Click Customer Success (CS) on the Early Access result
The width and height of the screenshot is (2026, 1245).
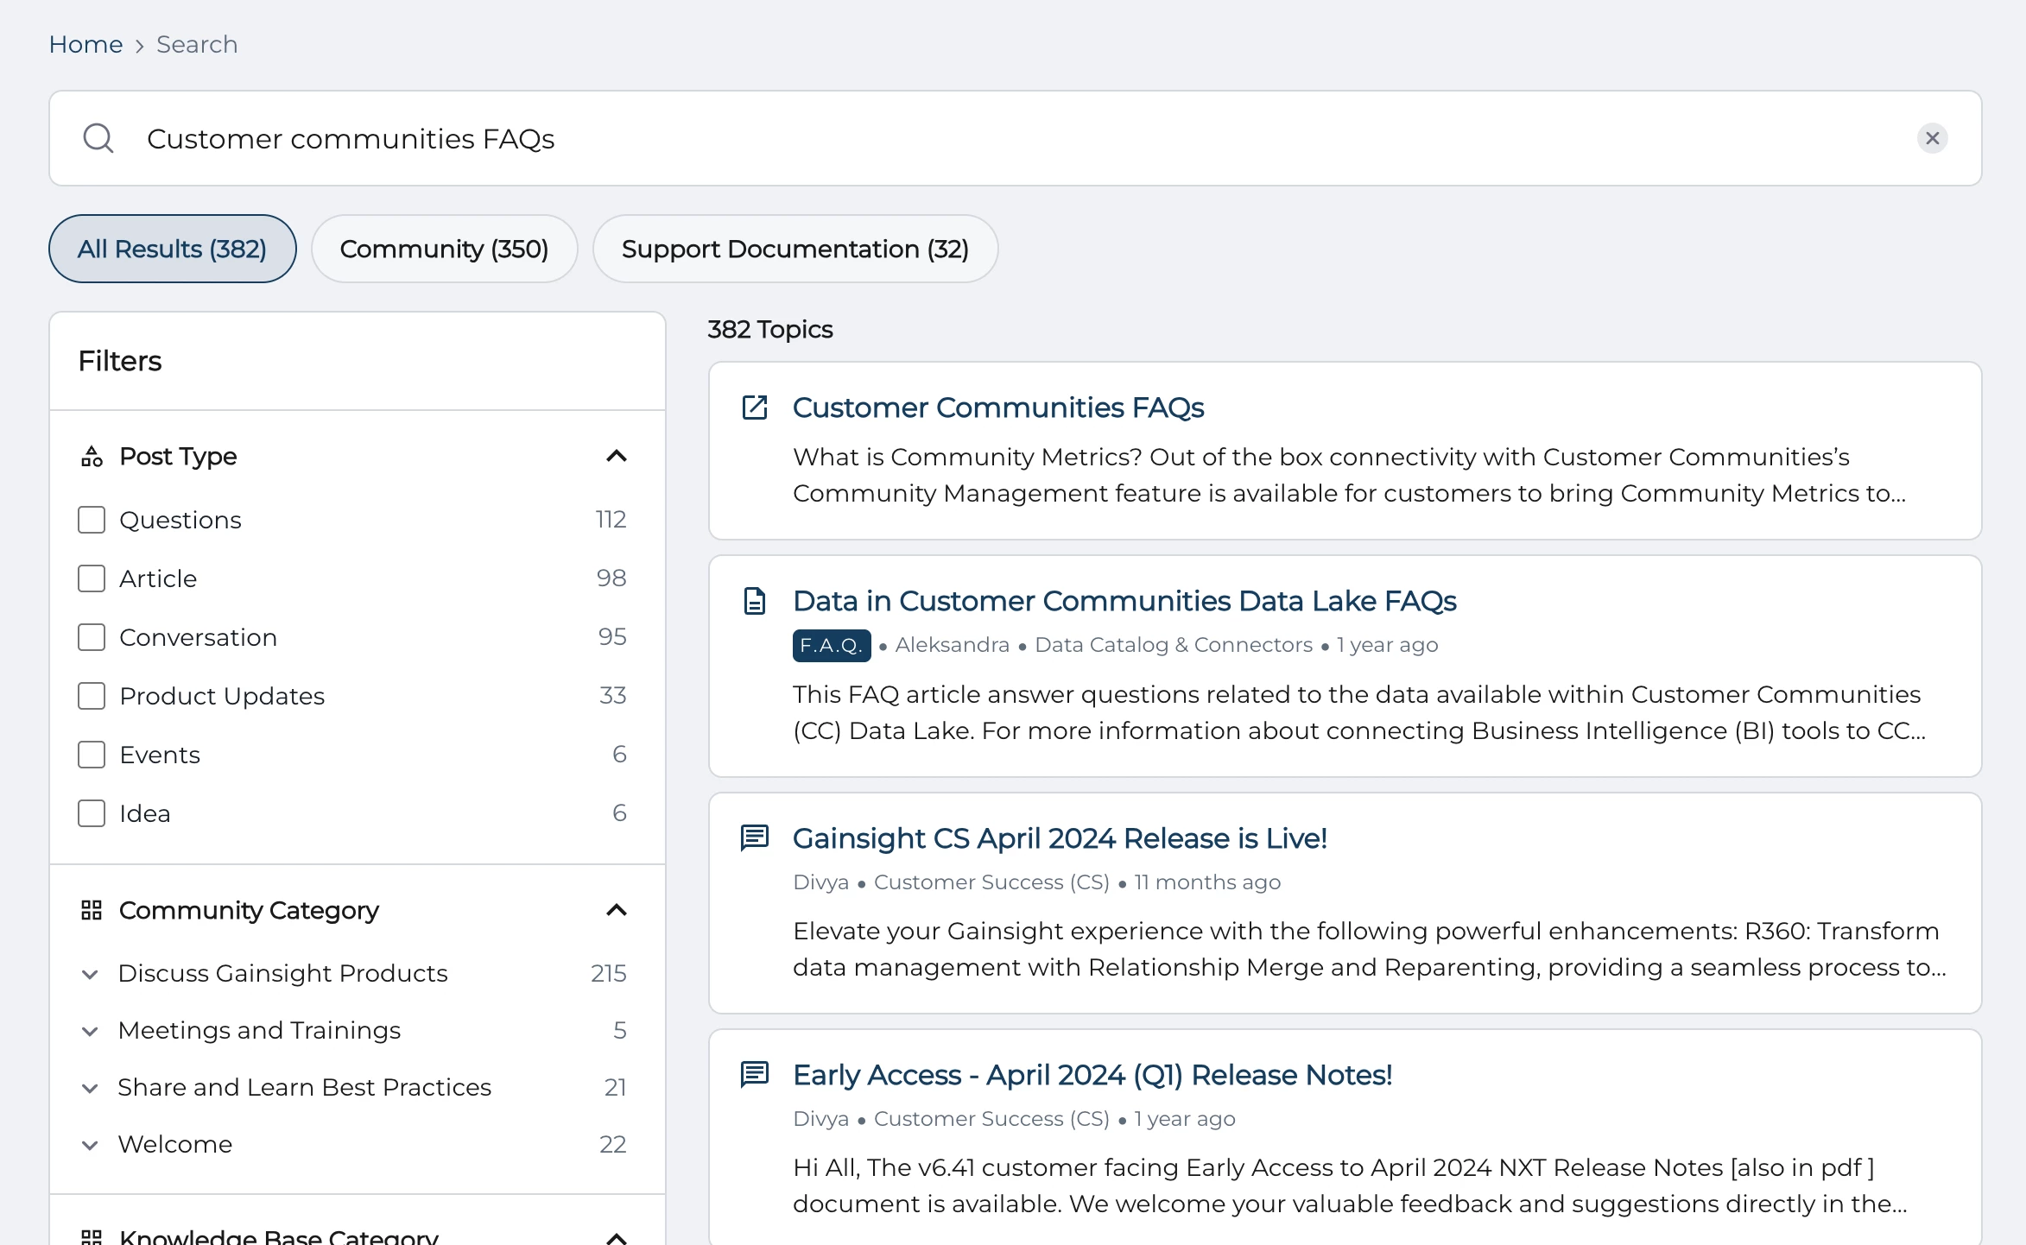(x=991, y=1119)
